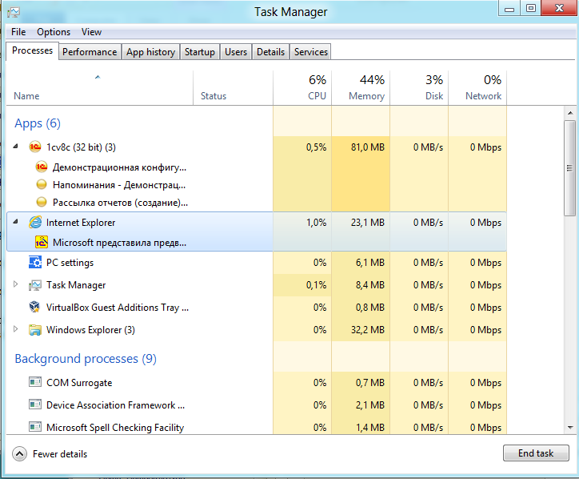The width and height of the screenshot is (579, 479).
Task: Click the scrollbar up arrow
Action: click(570, 113)
